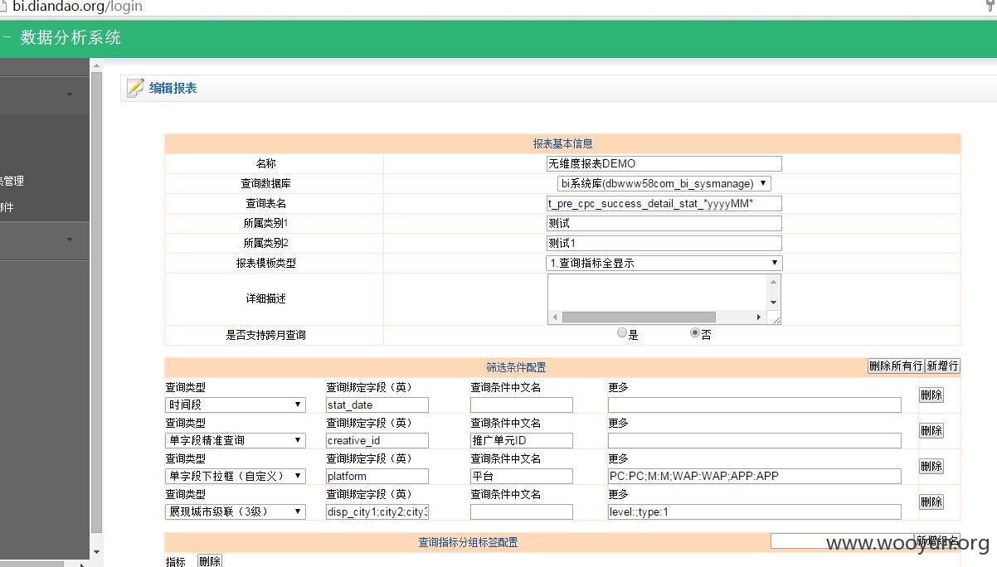
Task: Click the PC:PC;M:M;WAP:WAP;APP:APP more field
Action: (755, 476)
